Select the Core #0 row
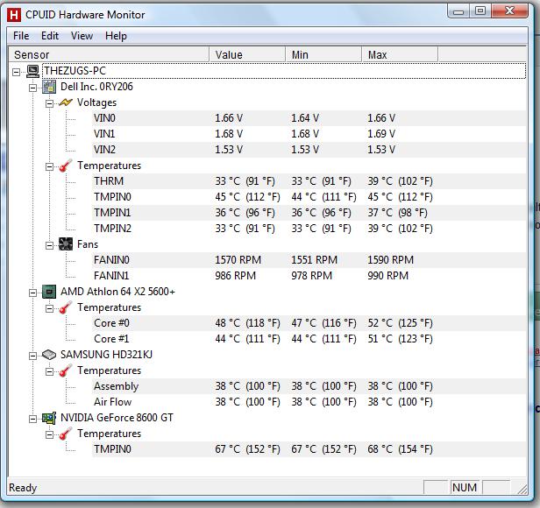540x508 pixels. [309, 323]
